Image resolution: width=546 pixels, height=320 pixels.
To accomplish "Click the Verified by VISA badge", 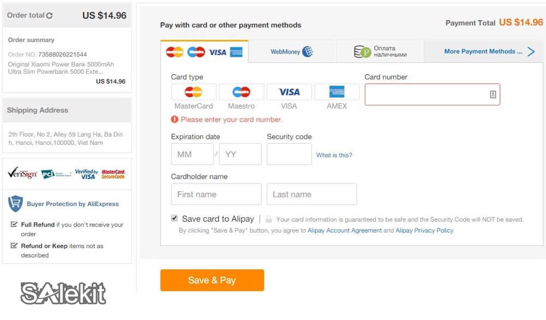I will pyautogui.click(x=86, y=174).
